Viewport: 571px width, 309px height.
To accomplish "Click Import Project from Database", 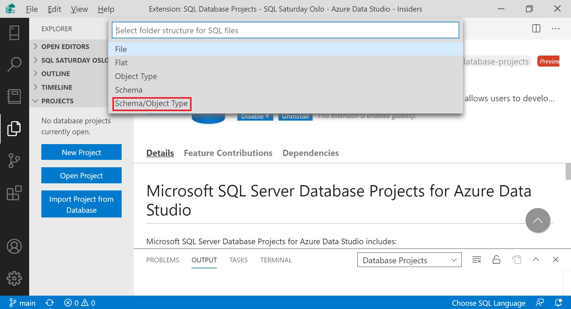I will (x=81, y=204).
